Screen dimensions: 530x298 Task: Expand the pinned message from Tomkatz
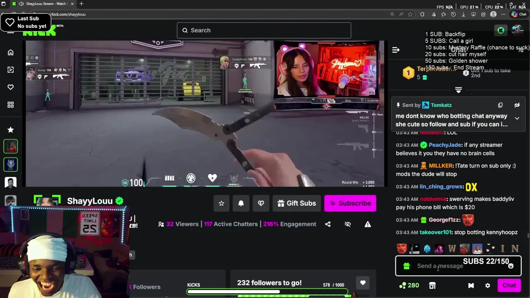pos(517,118)
